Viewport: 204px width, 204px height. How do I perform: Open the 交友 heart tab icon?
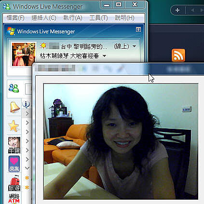coord(14,164)
